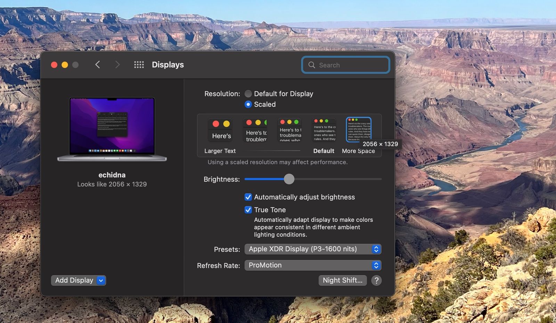Viewport: 556px width, 323px height.
Task: Disable the True Tone checkbox
Action: click(248, 210)
